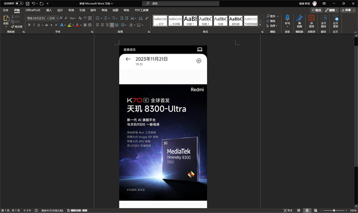Expand the Styles gallery more arrow
Image resolution: width=358 pixels, height=213 pixels.
pyautogui.click(x=260, y=25)
